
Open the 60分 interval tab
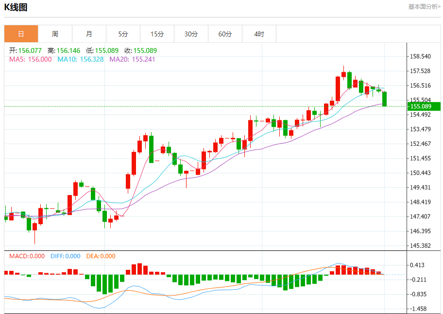225,34
